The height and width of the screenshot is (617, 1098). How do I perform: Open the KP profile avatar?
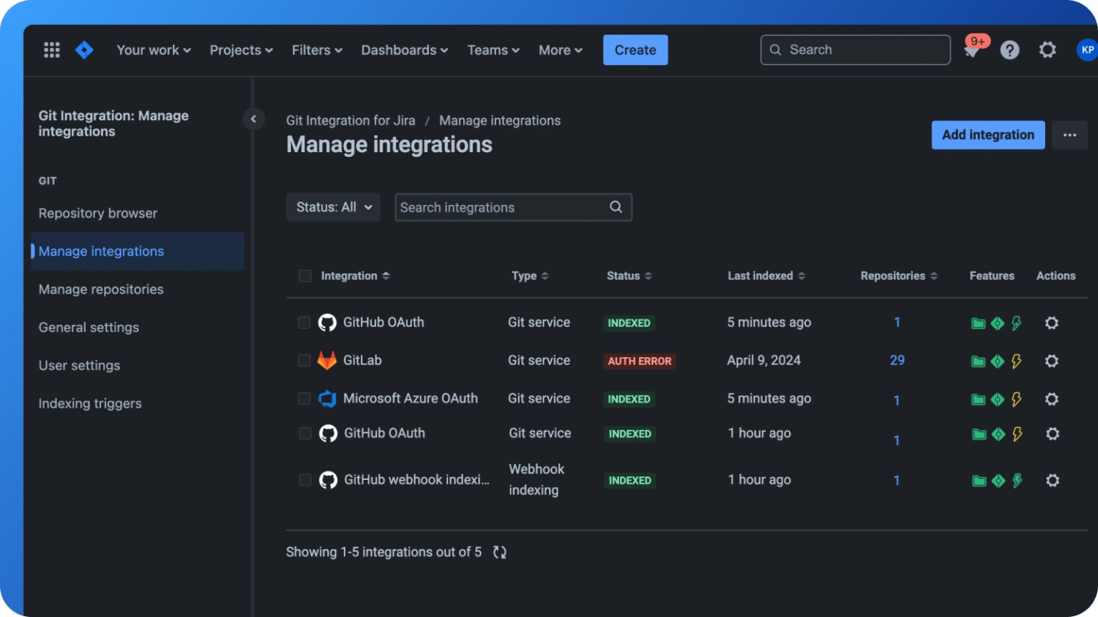1087,50
